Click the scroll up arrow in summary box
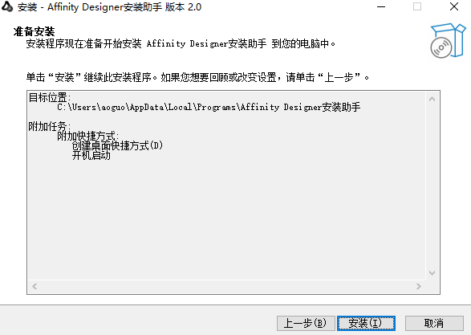The height and width of the screenshot is (335, 471). (432, 99)
